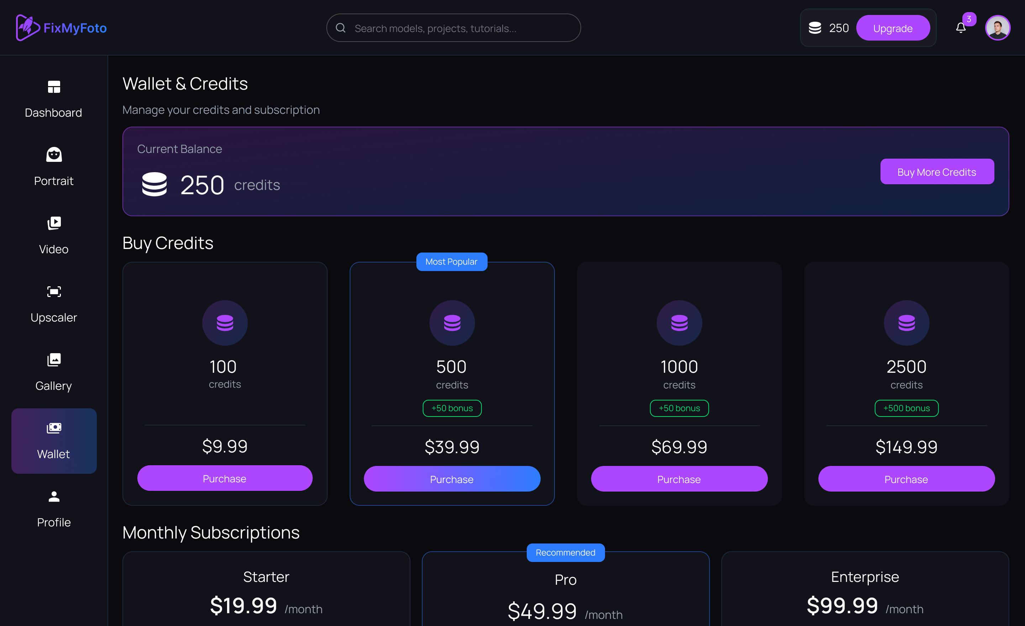Purchase the 100 credits pack

[x=225, y=478]
